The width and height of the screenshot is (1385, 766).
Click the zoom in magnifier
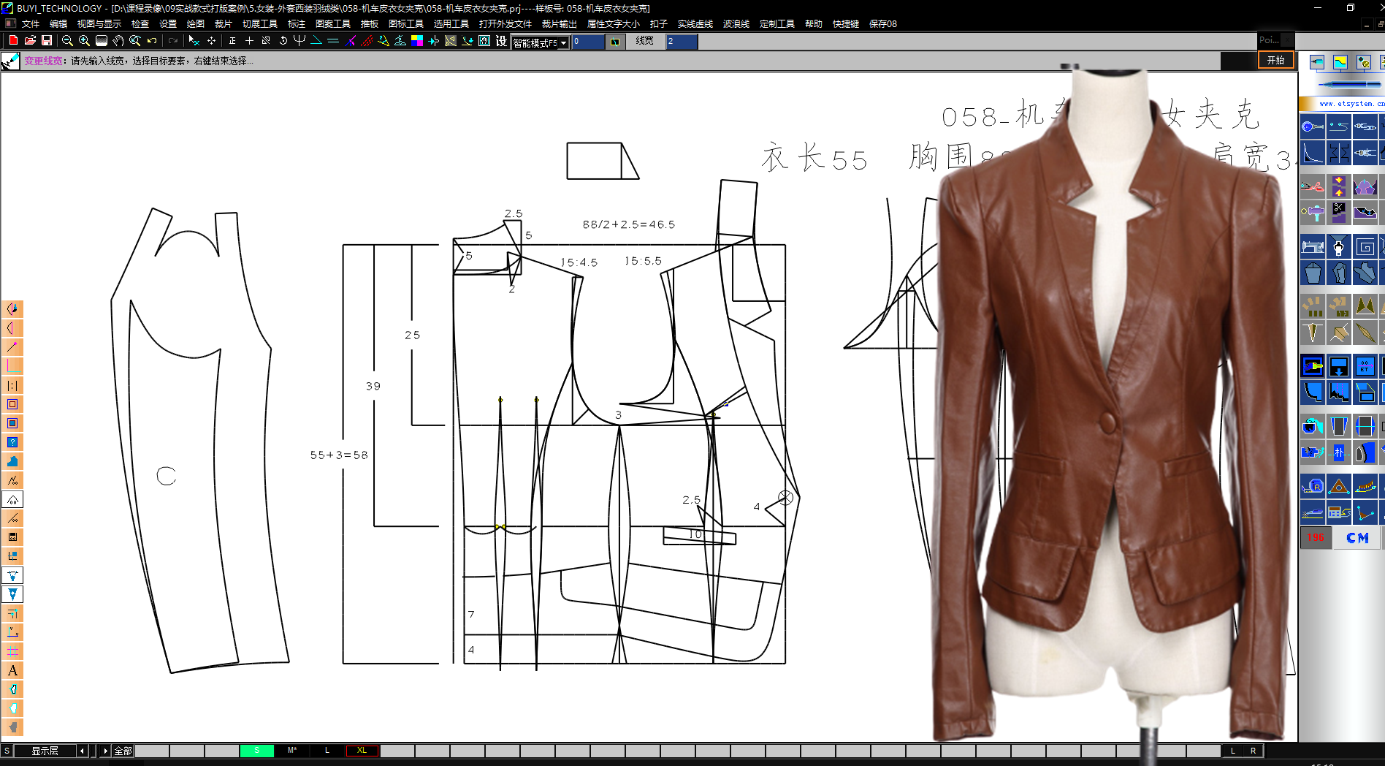pos(84,41)
